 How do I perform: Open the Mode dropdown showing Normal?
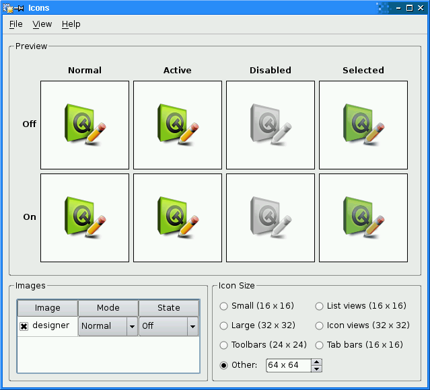[x=108, y=326]
